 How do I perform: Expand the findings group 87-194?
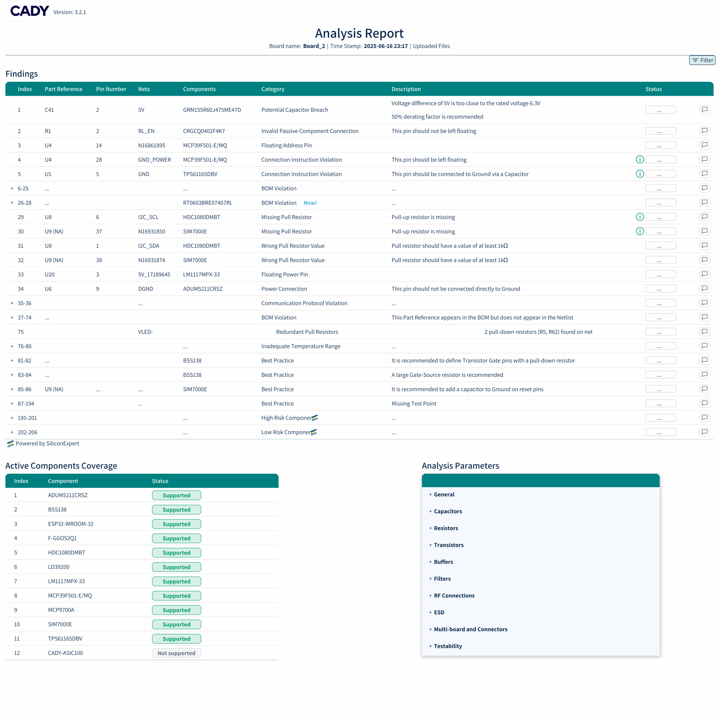(12, 404)
